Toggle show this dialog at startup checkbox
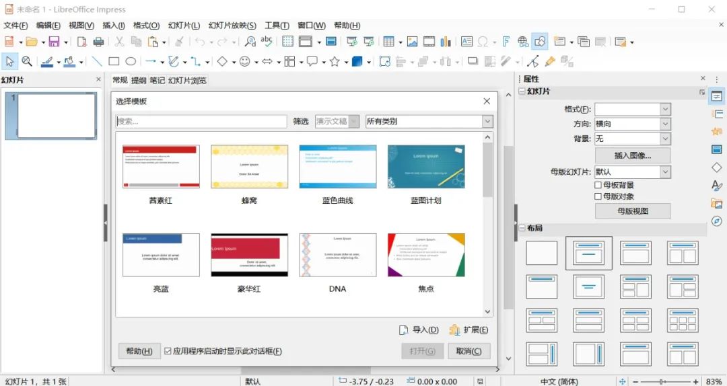 click(168, 351)
